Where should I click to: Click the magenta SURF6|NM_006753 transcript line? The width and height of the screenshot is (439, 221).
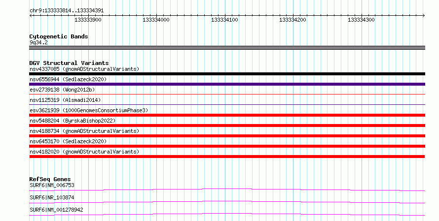click(227, 189)
